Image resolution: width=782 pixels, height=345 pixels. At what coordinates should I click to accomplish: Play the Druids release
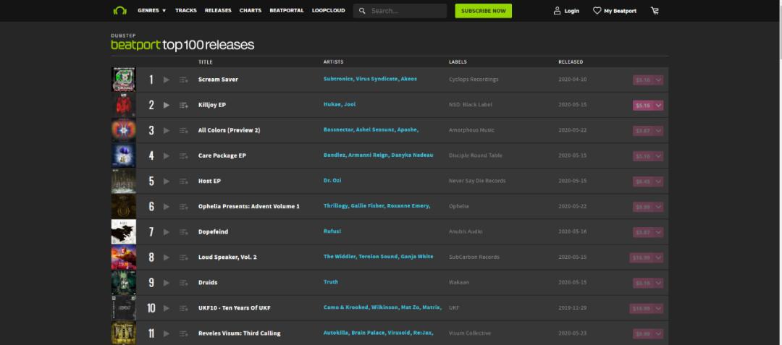pos(167,283)
